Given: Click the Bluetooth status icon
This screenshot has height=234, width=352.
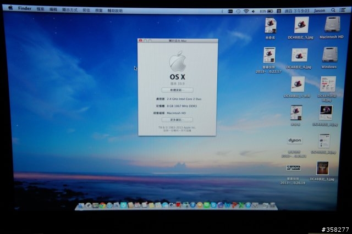Looking at the screenshot, I should click(222, 11).
